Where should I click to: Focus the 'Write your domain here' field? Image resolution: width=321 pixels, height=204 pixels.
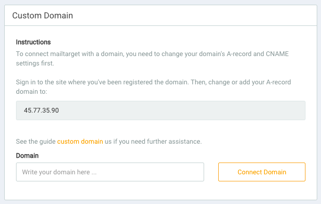(110, 172)
